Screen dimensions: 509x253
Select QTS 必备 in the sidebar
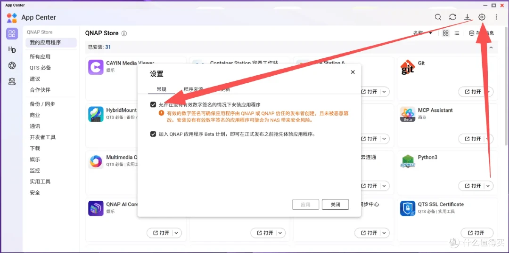click(40, 68)
